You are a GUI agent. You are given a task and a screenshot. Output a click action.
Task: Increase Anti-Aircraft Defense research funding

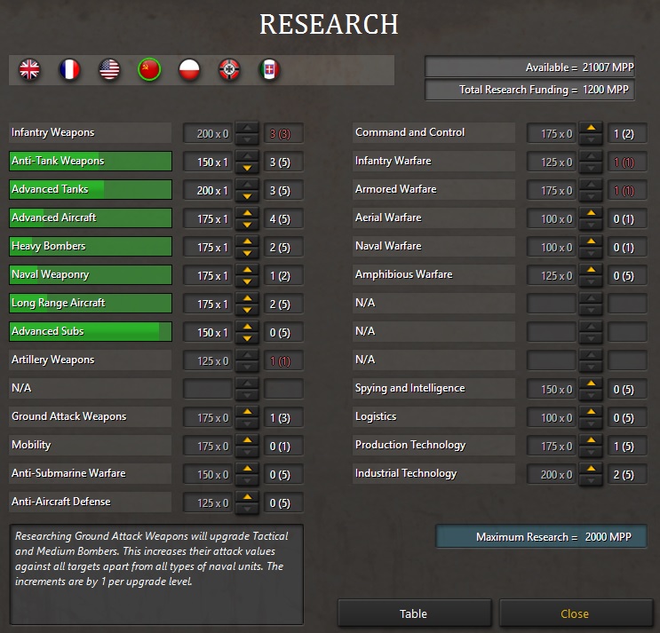(x=248, y=497)
